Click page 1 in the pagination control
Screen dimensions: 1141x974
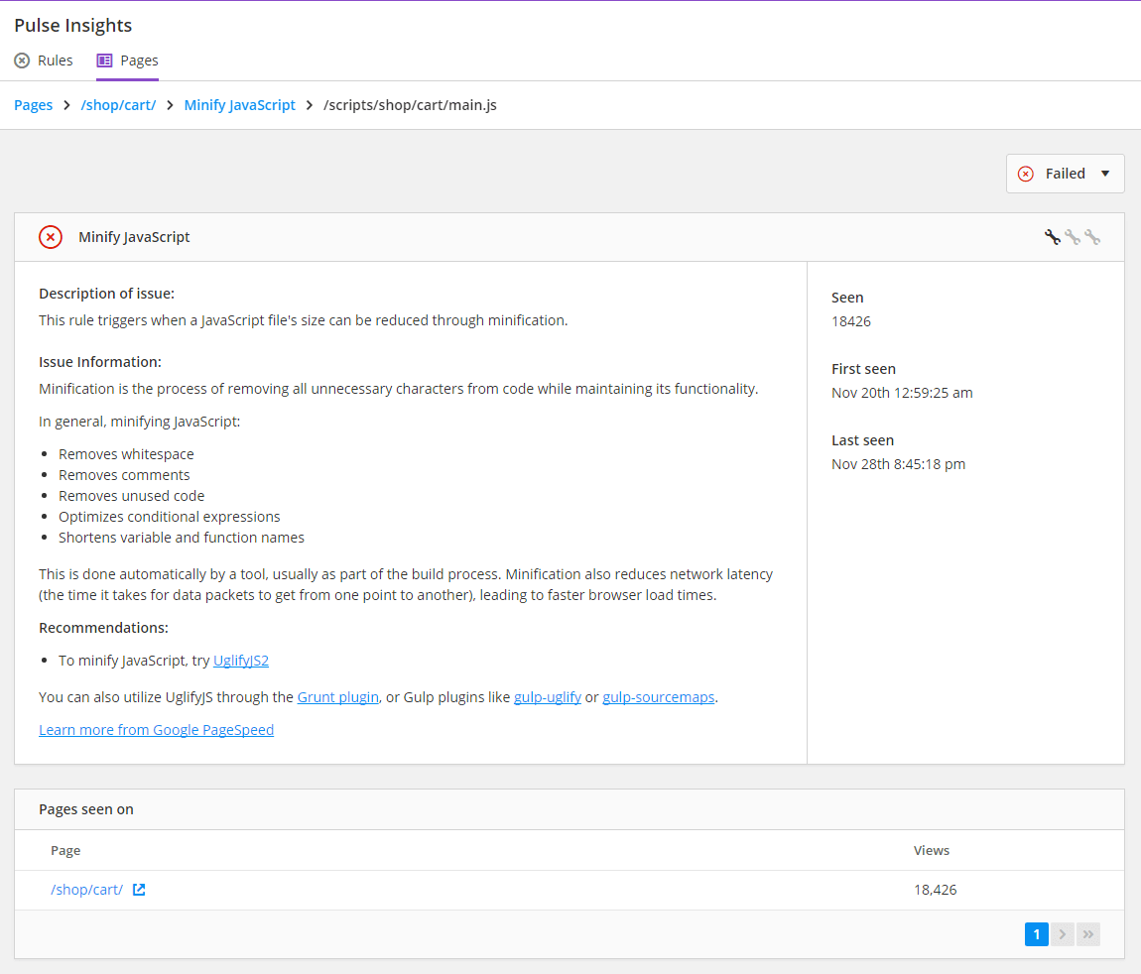tap(1036, 933)
